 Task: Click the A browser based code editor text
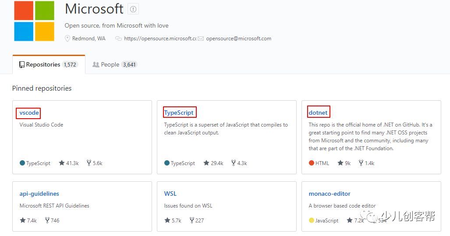click(x=342, y=206)
